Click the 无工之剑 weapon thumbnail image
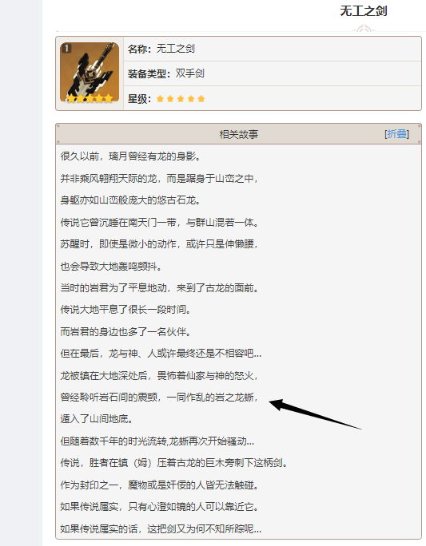The height and width of the screenshot is (546, 426). [x=90, y=73]
